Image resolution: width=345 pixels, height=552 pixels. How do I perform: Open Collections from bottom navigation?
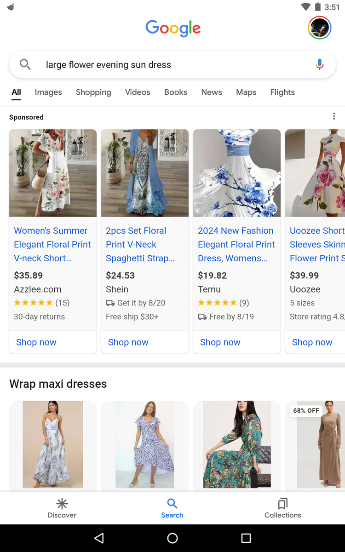[x=282, y=508]
